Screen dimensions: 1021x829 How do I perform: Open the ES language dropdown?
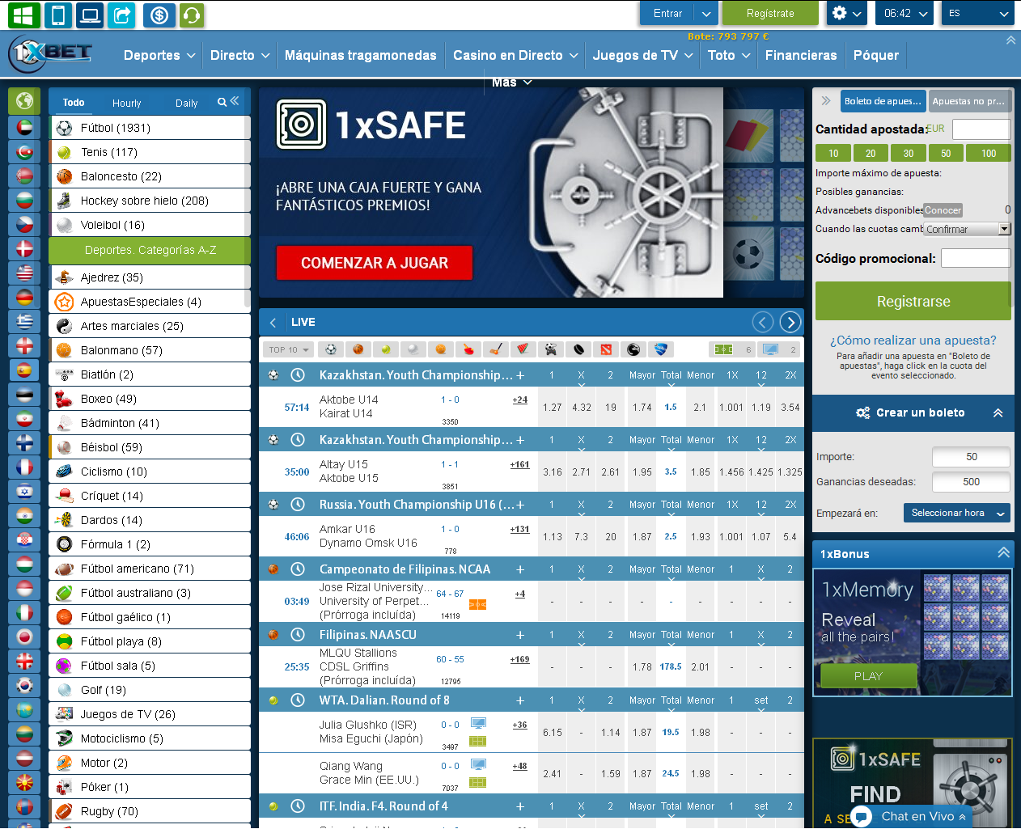pyautogui.click(x=977, y=13)
